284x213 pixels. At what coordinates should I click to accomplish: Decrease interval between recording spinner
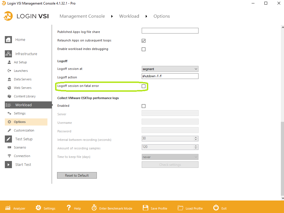tap(196, 140)
